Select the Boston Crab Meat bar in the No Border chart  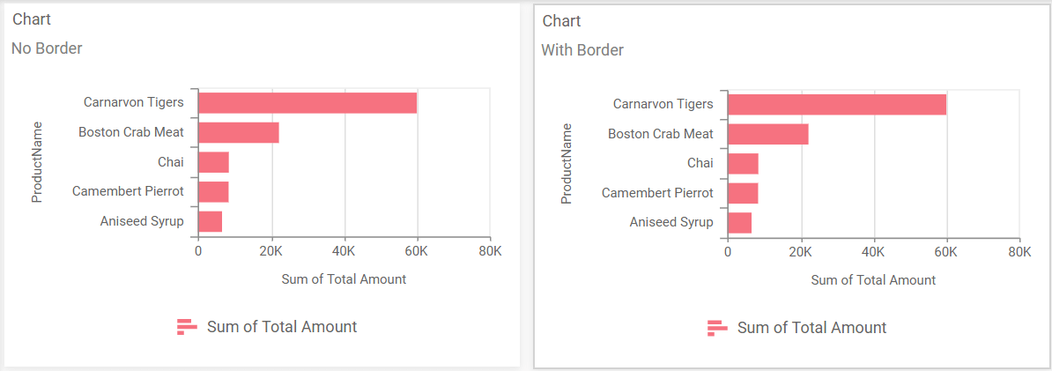tap(238, 133)
